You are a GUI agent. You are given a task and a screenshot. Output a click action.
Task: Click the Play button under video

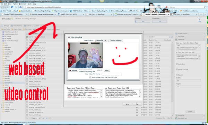point(107,70)
